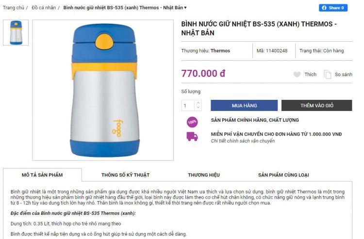Click the heart Thích icon

pyautogui.click(x=297, y=74)
